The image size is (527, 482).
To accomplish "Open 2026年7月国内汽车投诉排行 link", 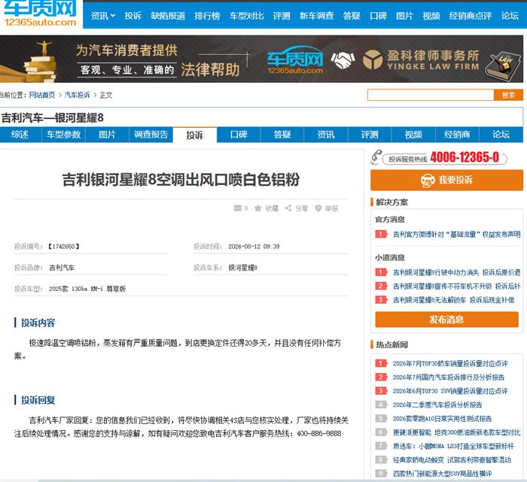I will click(x=449, y=377).
